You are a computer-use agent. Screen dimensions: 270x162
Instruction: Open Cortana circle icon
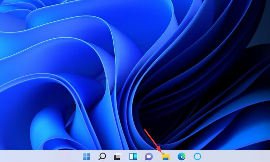[197, 156]
